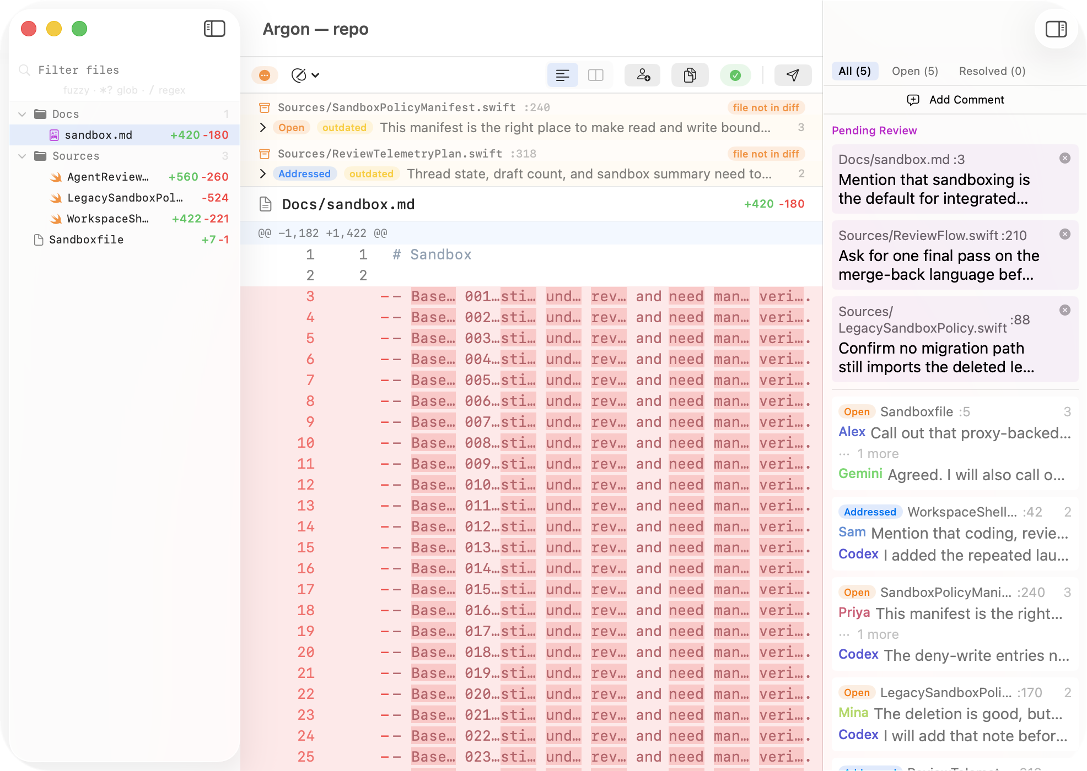The image size is (1087, 771).
Task: Select the unified diff view icon
Action: coord(562,75)
